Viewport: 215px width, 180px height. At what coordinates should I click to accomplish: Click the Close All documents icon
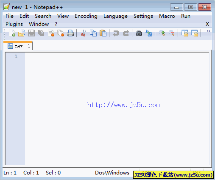(61, 33)
